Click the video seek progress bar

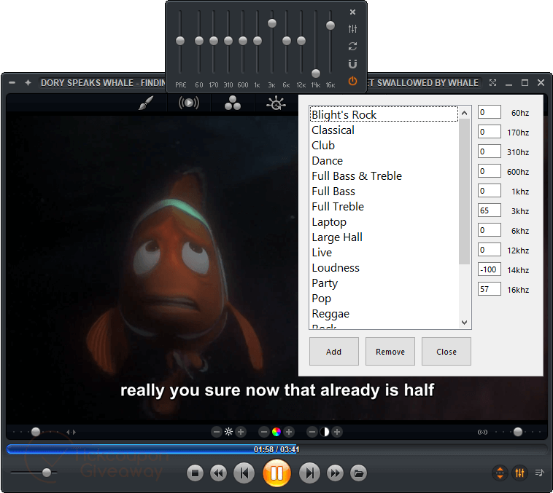pyautogui.click(x=276, y=449)
